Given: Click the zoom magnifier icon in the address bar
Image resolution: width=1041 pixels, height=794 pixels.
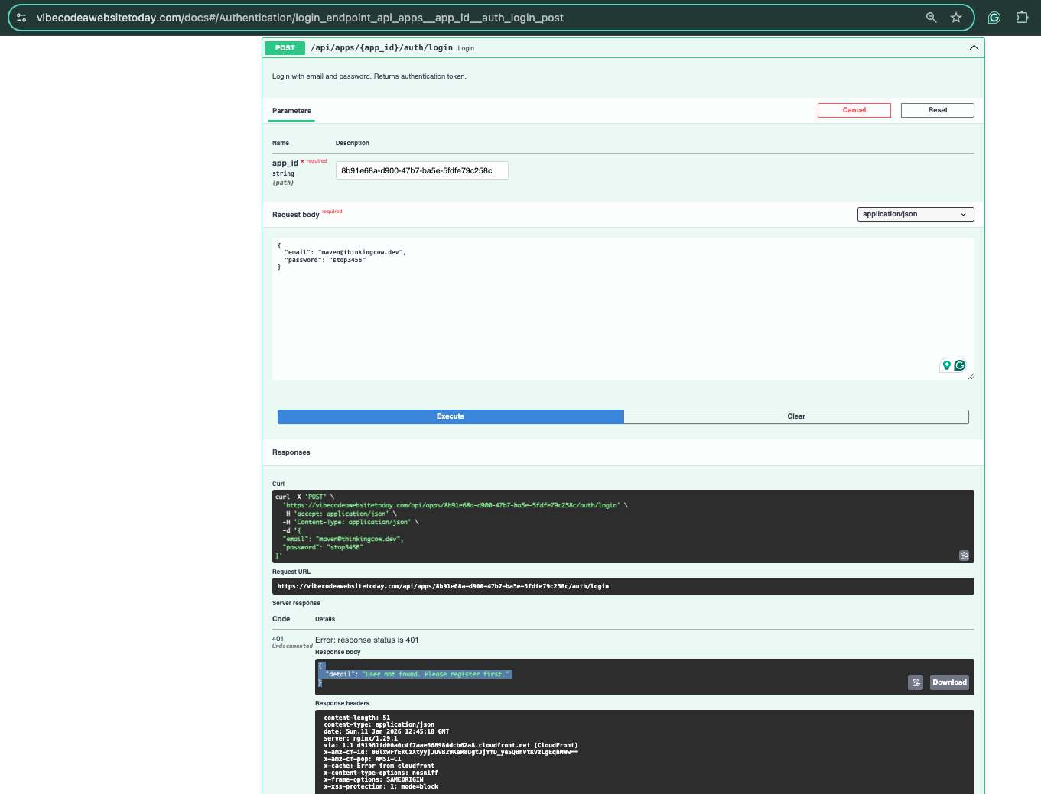Looking at the screenshot, I should click(x=931, y=17).
